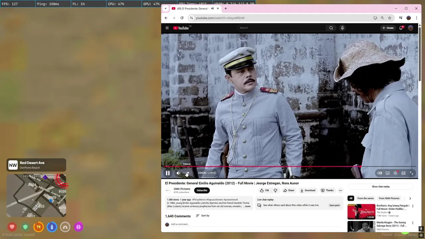Open the Chrome profile avatar
The image size is (425, 239).
409,18
